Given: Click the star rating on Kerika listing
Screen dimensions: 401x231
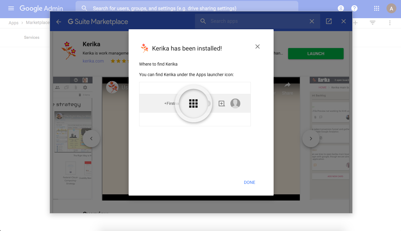Looking at the screenshot, I should click(x=120, y=61).
